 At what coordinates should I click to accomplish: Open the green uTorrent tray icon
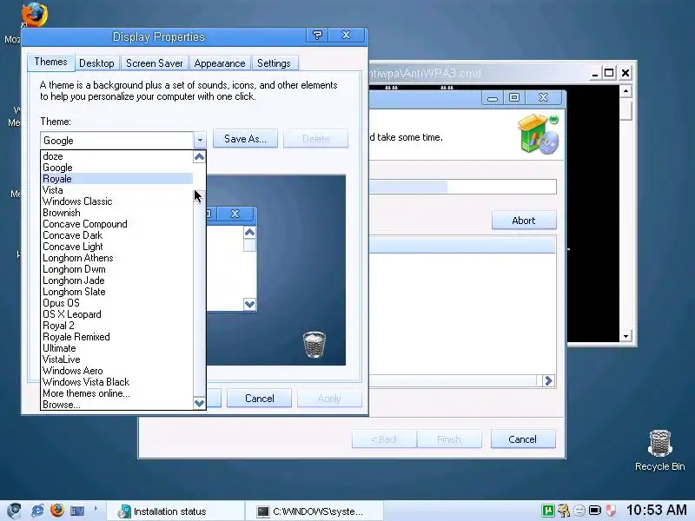[548, 511]
